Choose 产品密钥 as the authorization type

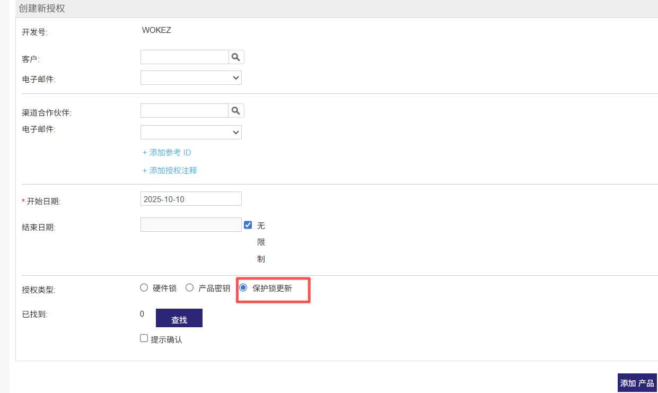[x=189, y=288]
